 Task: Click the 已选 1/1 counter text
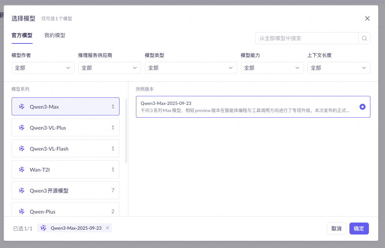[x=22, y=229]
